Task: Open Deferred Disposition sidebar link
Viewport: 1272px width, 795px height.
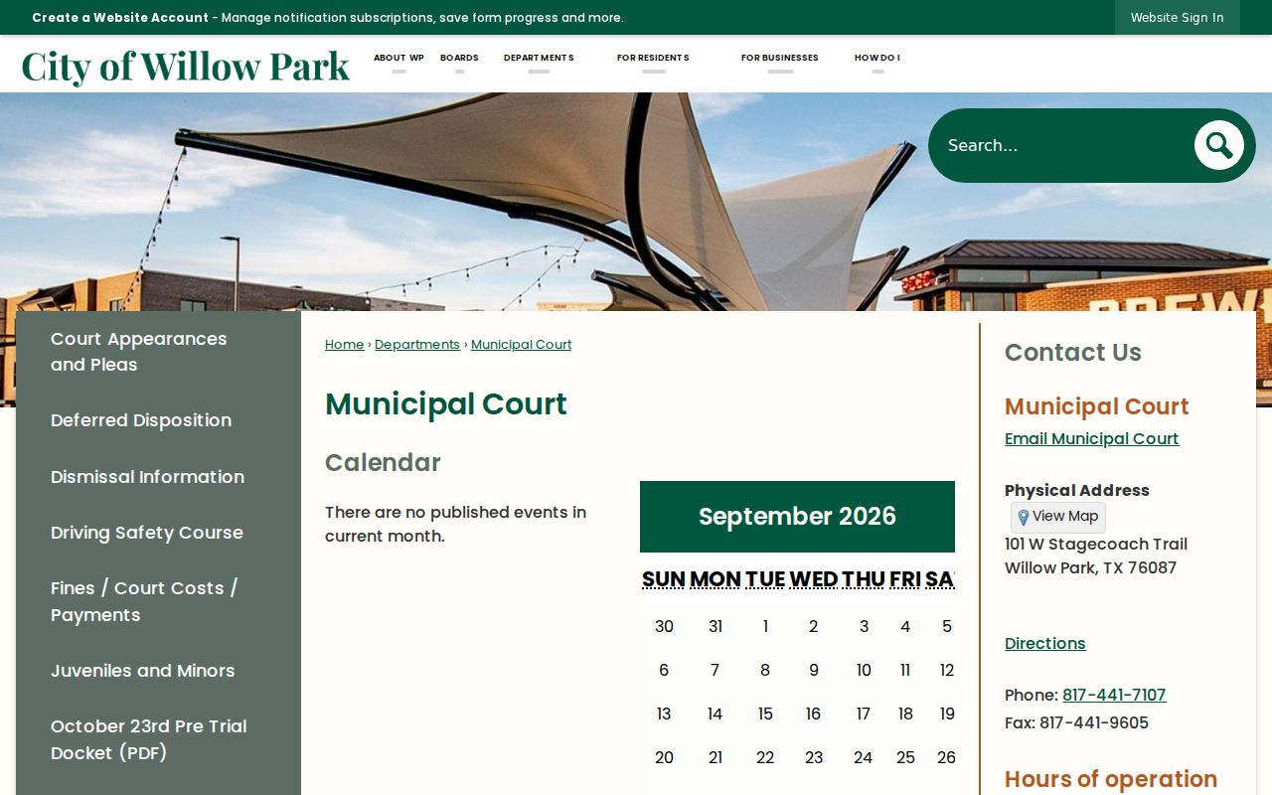Action: (x=141, y=420)
